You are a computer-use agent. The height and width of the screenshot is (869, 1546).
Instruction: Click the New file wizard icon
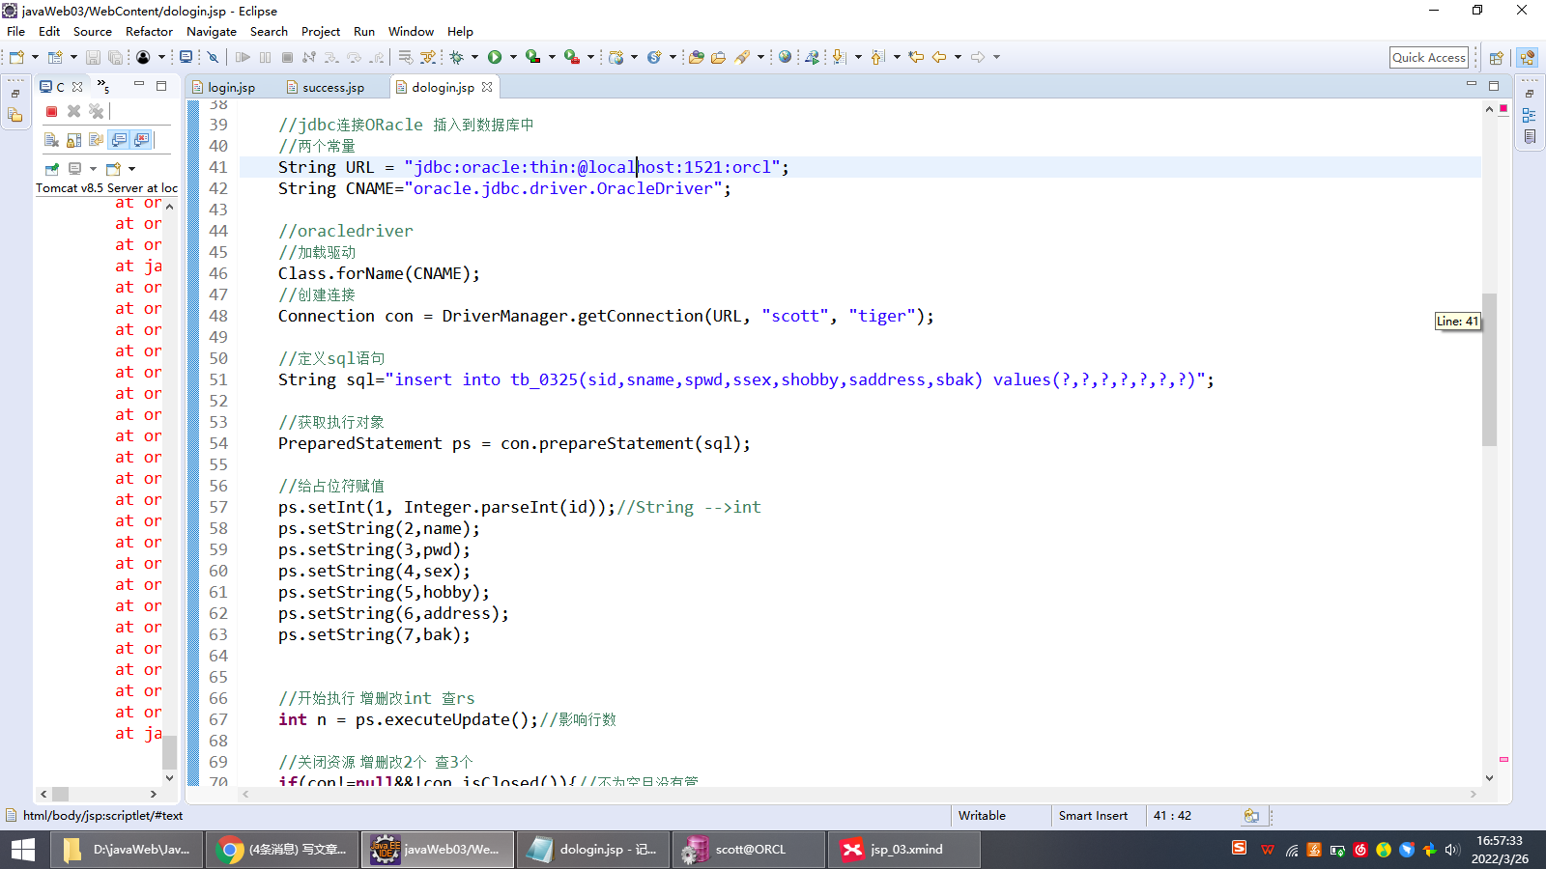16,57
